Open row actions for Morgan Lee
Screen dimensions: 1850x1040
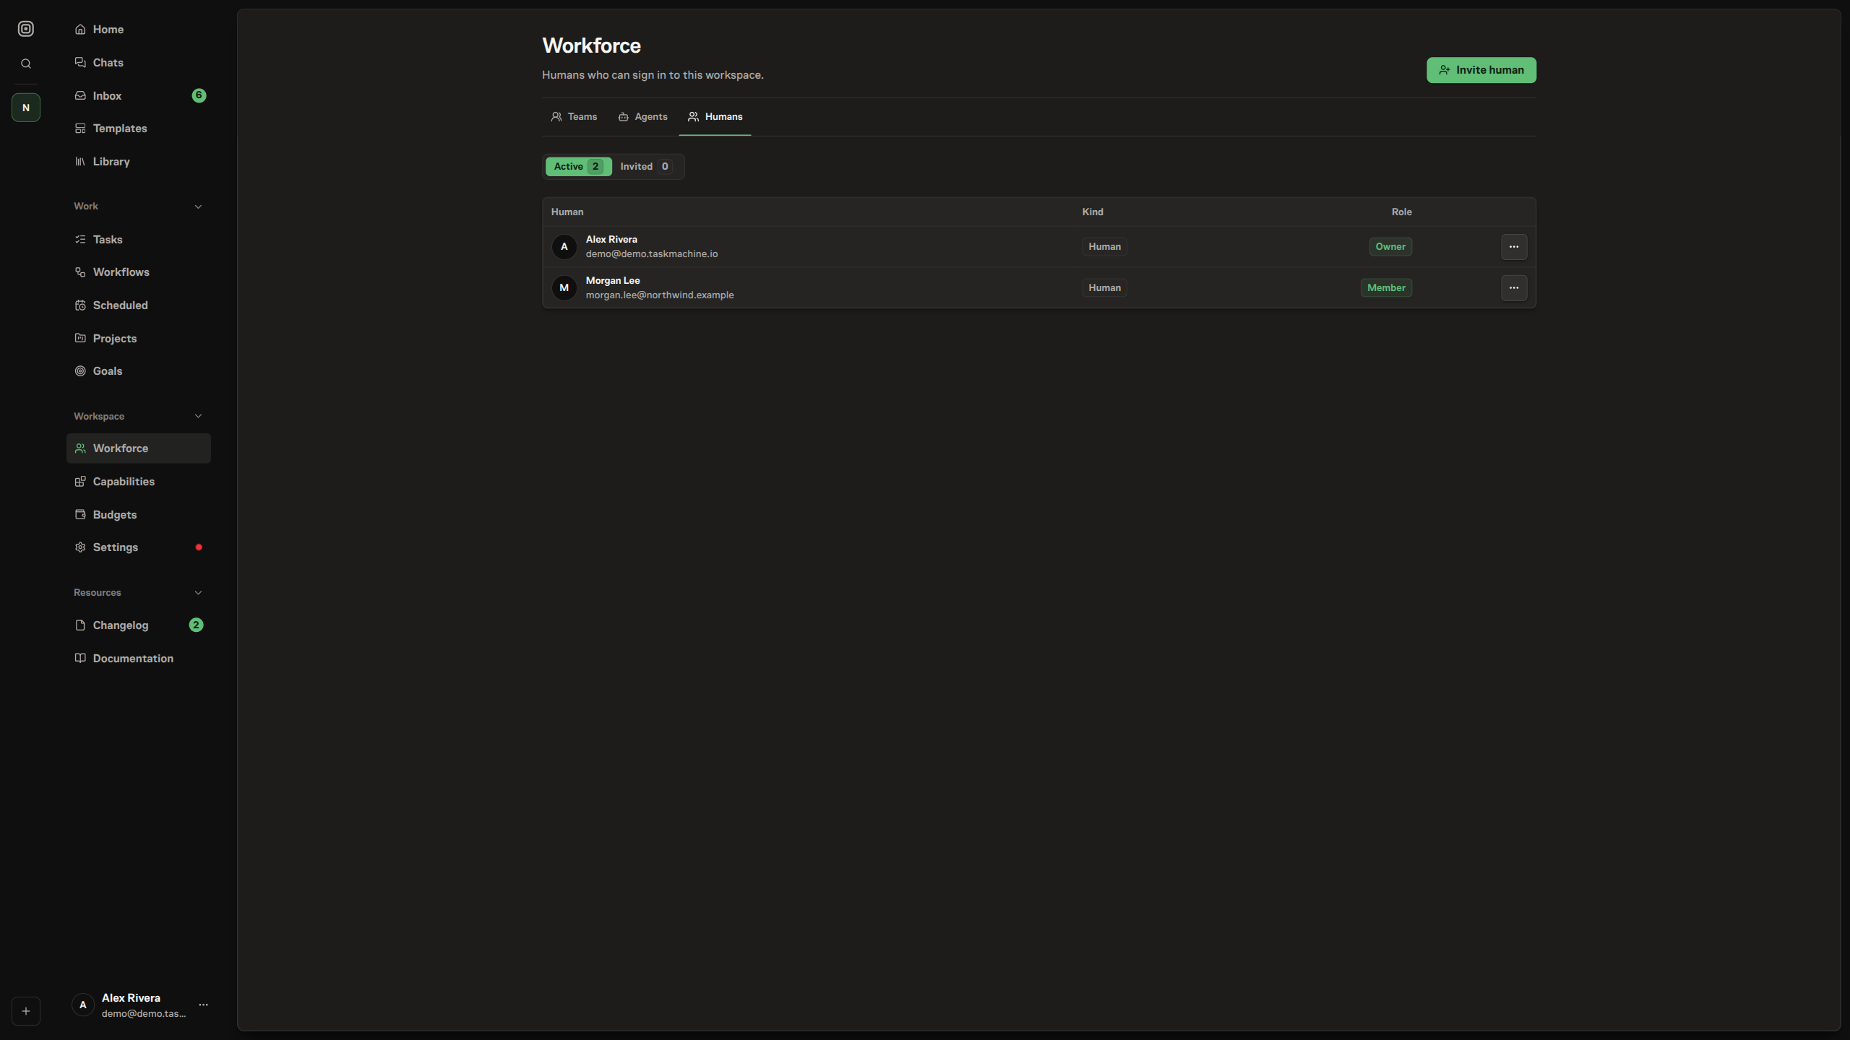click(x=1514, y=288)
